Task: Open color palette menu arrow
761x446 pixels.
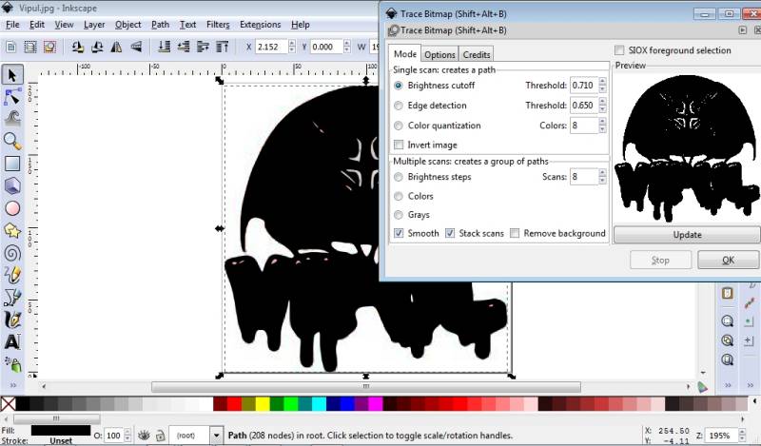Action: 754,402
